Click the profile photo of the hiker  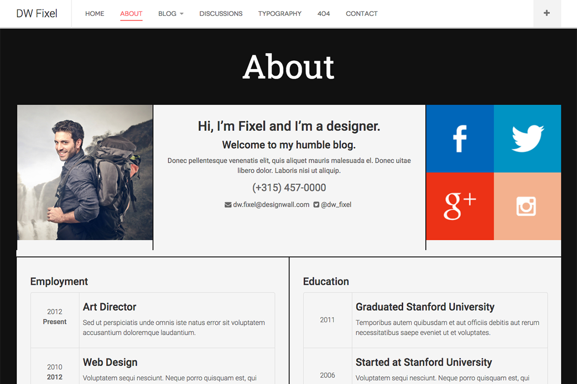point(85,173)
